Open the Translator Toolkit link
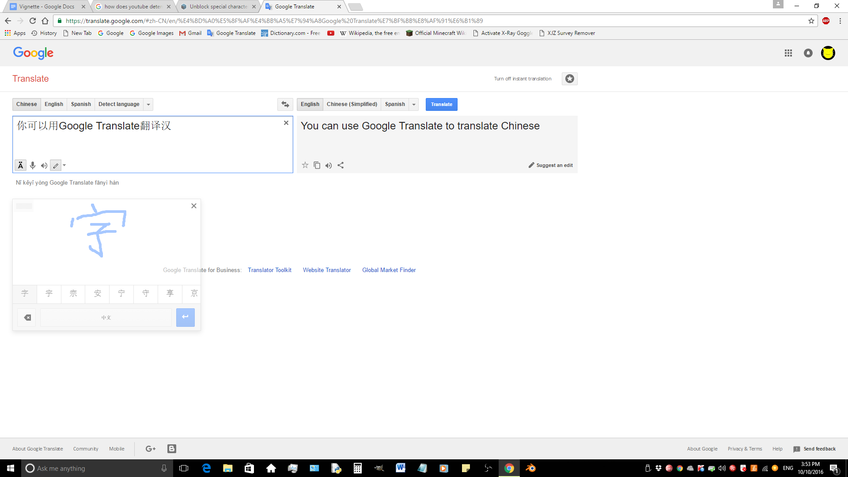Screen dimensions: 848x477 [269, 270]
